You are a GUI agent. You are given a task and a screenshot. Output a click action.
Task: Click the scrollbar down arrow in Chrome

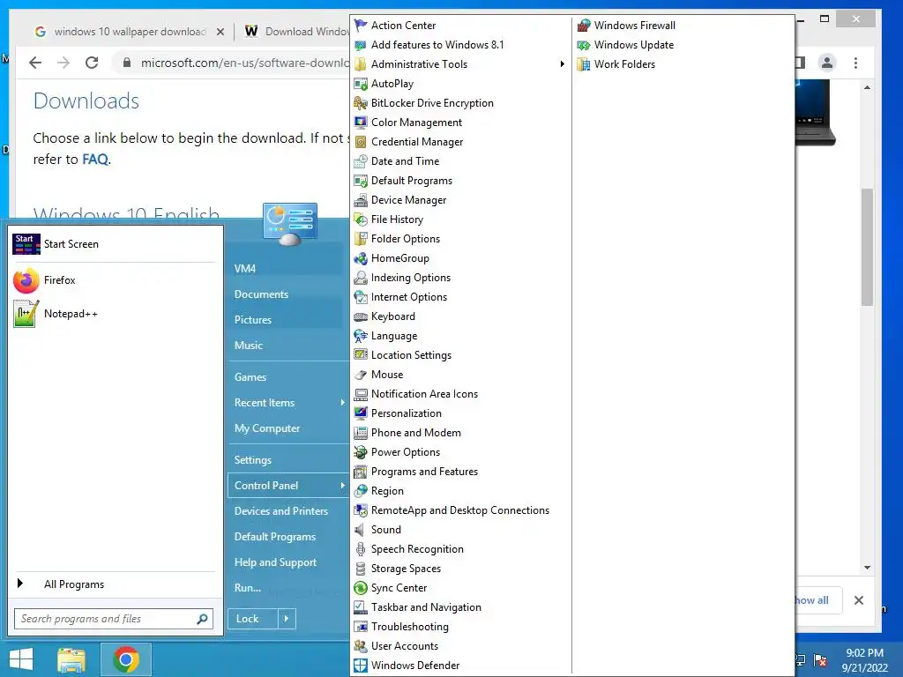[868, 568]
